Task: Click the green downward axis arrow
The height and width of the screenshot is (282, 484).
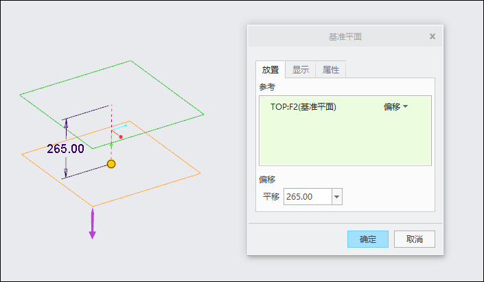Action: click(111, 144)
